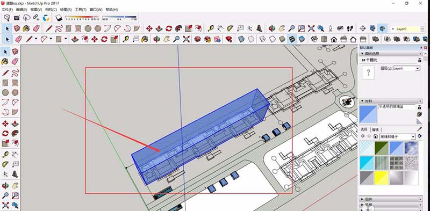The height and width of the screenshot is (211, 430).
Task: Open the layer dropdown in Entity Info
Action: coord(418,69)
